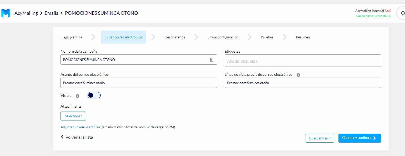
Task: Select the Editar correo electrónico step
Action: (x=123, y=37)
